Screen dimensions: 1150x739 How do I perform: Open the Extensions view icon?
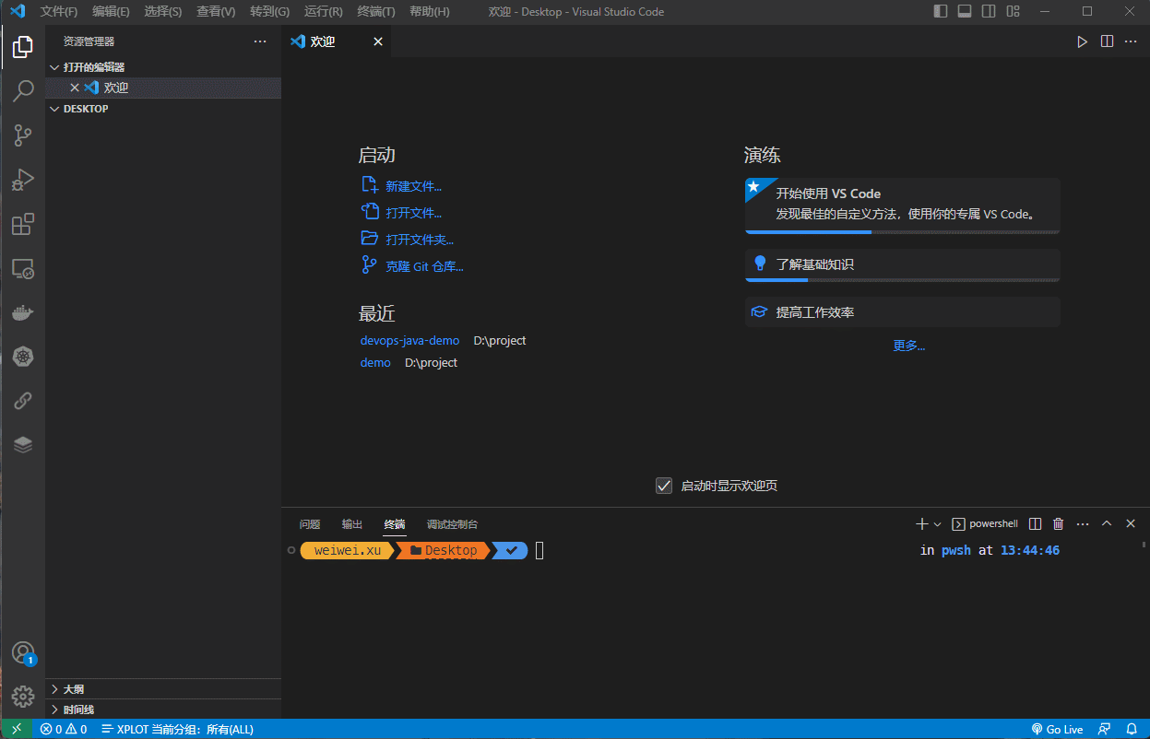click(x=23, y=224)
